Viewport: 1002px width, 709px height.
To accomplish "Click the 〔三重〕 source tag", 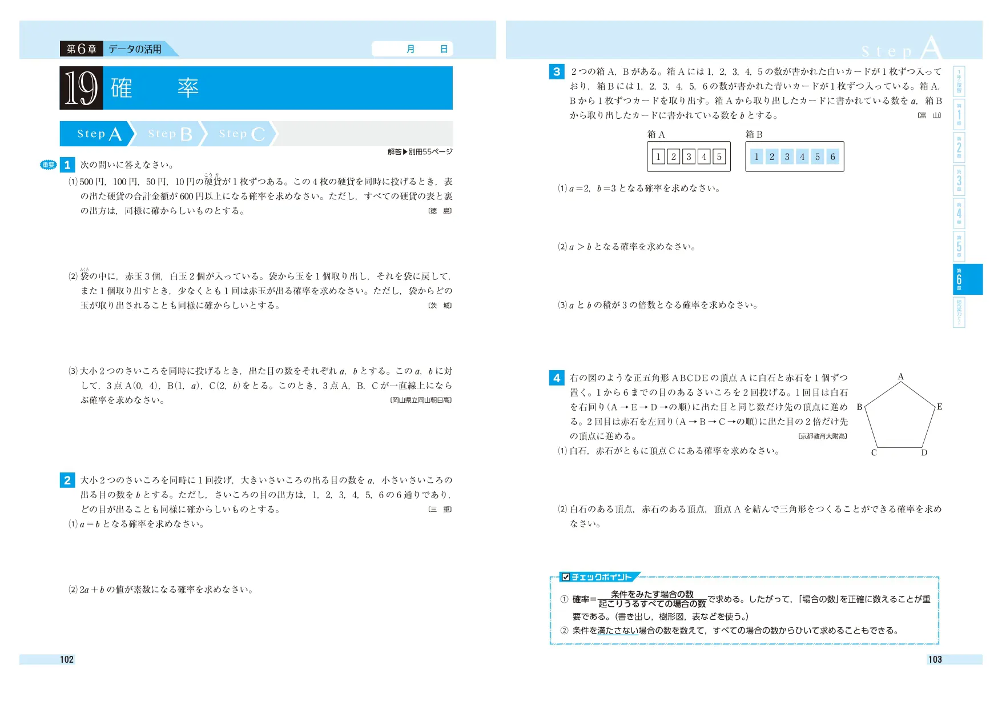I will 440,510.
